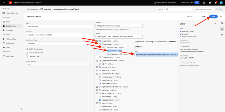This screenshot has height=112, width=225.
Task: Open the notifications bell icon
Action: point(215,3)
